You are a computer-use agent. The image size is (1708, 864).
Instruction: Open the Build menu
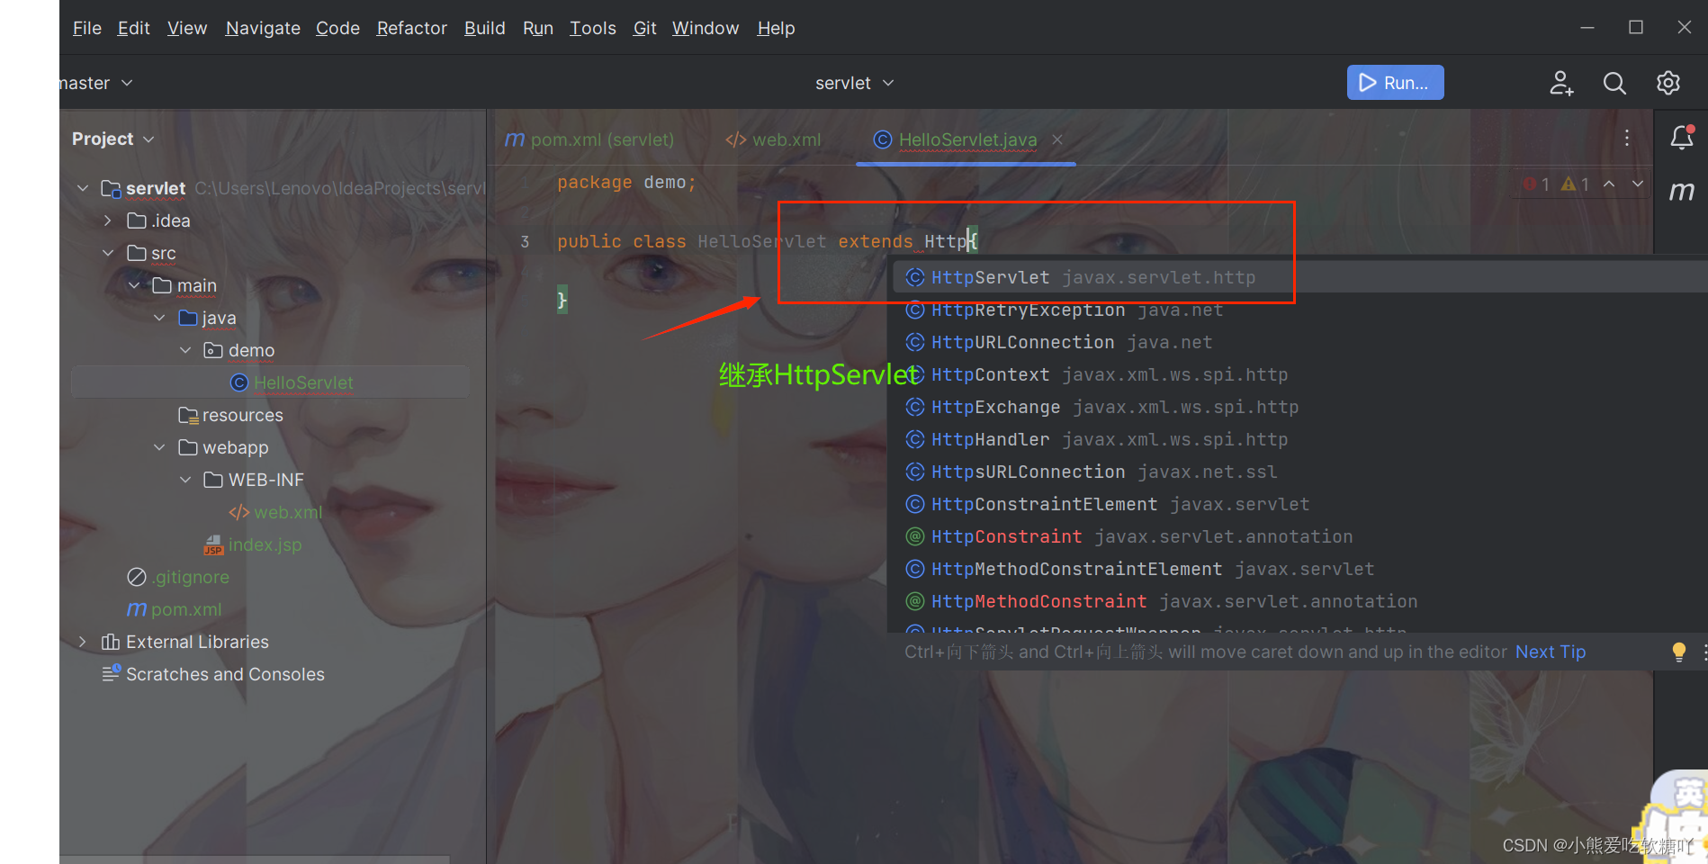(484, 28)
